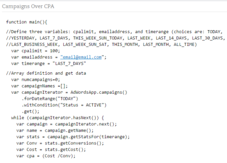
Task: Click AdWordsApp.campaigns() text
Action: [99, 92]
